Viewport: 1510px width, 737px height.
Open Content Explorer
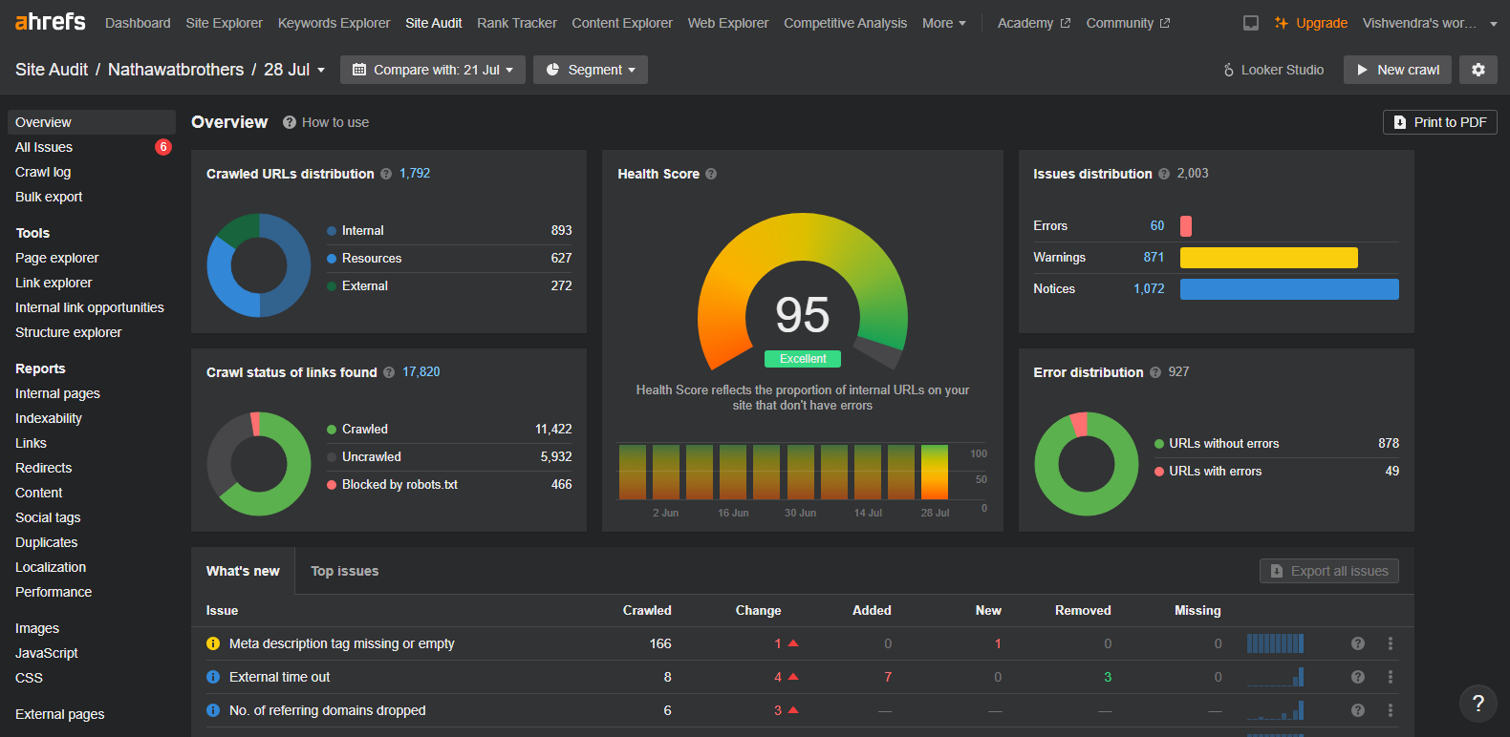[x=622, y=23]
